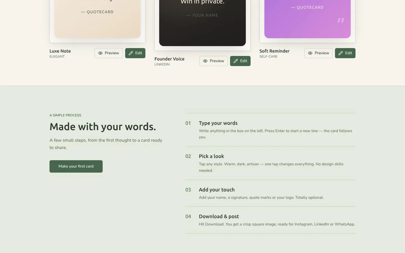
Task: Click the pencil icon in Luxe Note's Edit button
Action: coord(131,53)
